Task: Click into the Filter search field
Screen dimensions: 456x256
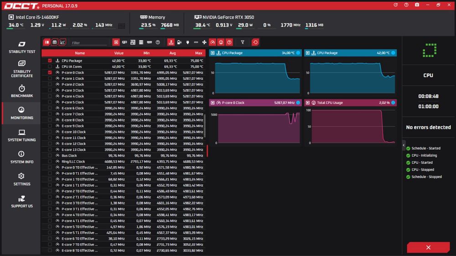Action: (89, 43)
